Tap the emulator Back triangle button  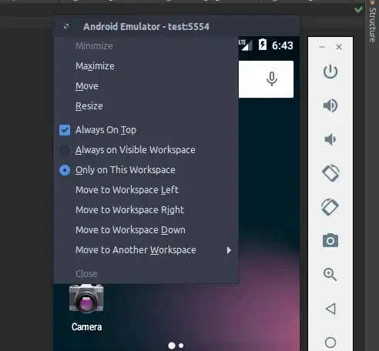(x=330, y=309)
